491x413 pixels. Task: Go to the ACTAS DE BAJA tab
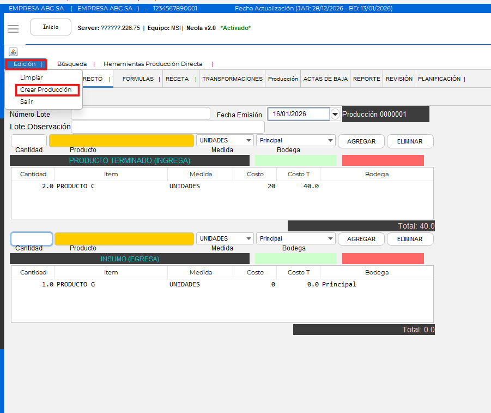tap(325, 79)
